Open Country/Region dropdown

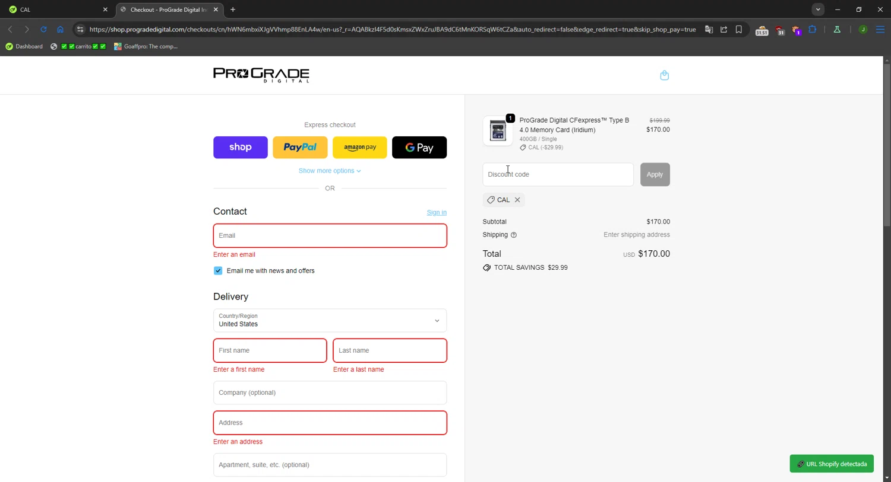tap(330, 320)
